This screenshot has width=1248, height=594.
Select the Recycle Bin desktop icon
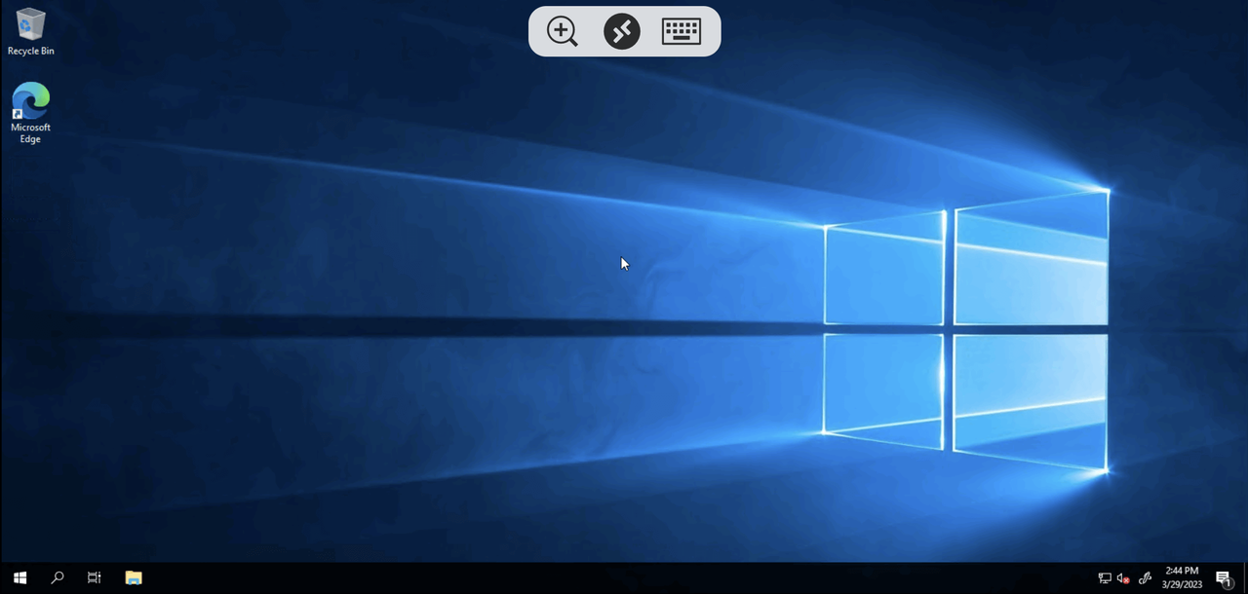[x=30, y=32]
